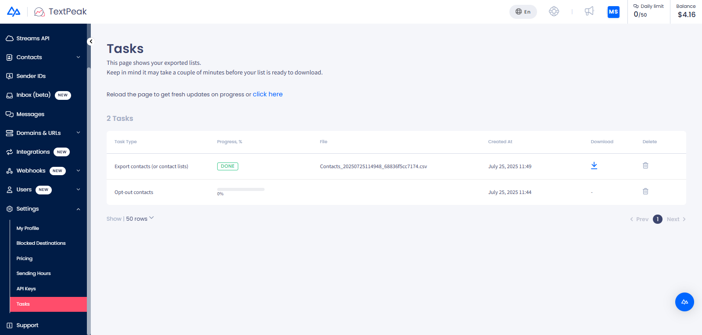Image resolution: width=702 pixels, height=335 pixels.
Task: Click the Progress, % column header
Action: point(229,142)
